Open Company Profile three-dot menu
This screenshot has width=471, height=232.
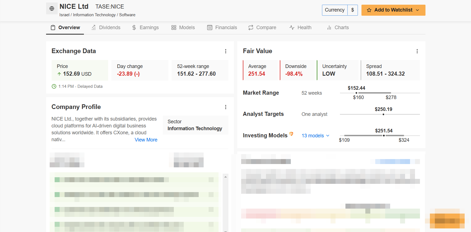pos(226,107)
